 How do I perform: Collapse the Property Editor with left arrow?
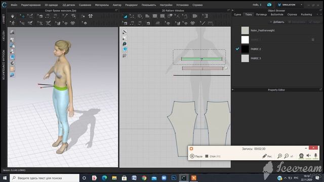(233, 90)
